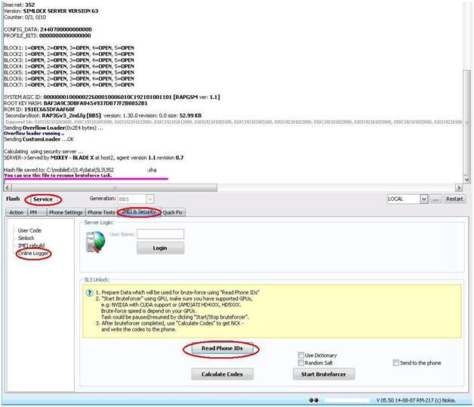
Task: Click 'You can use this file to resume' line
Action: coord(57,175)
